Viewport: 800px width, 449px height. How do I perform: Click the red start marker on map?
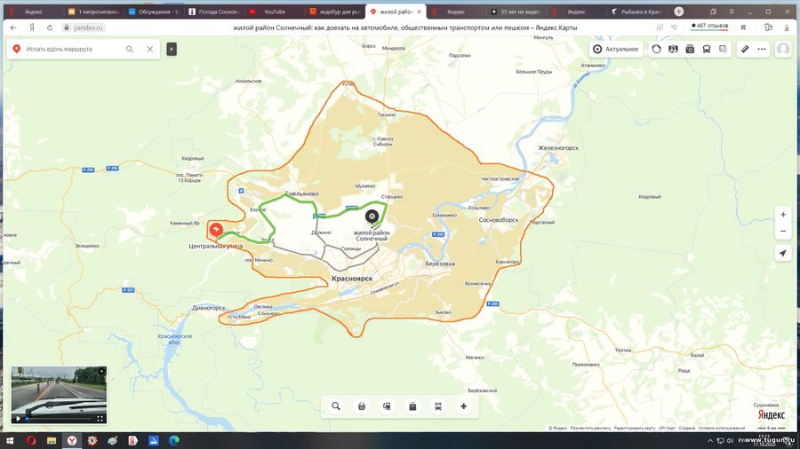(x=216, y=230)
